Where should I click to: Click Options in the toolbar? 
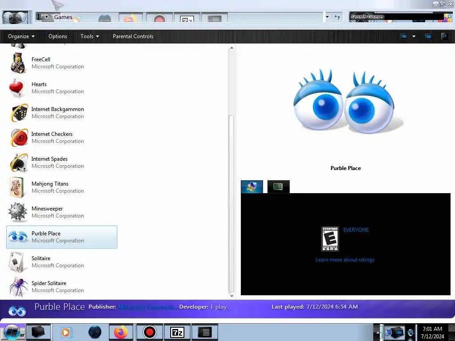(x=58, y=36)
